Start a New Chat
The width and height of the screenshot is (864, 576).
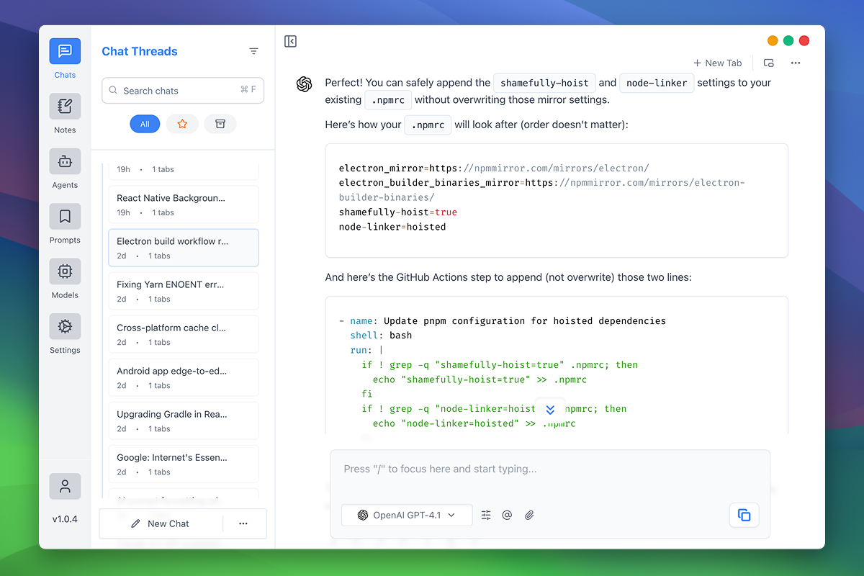(x=161, y=523)
